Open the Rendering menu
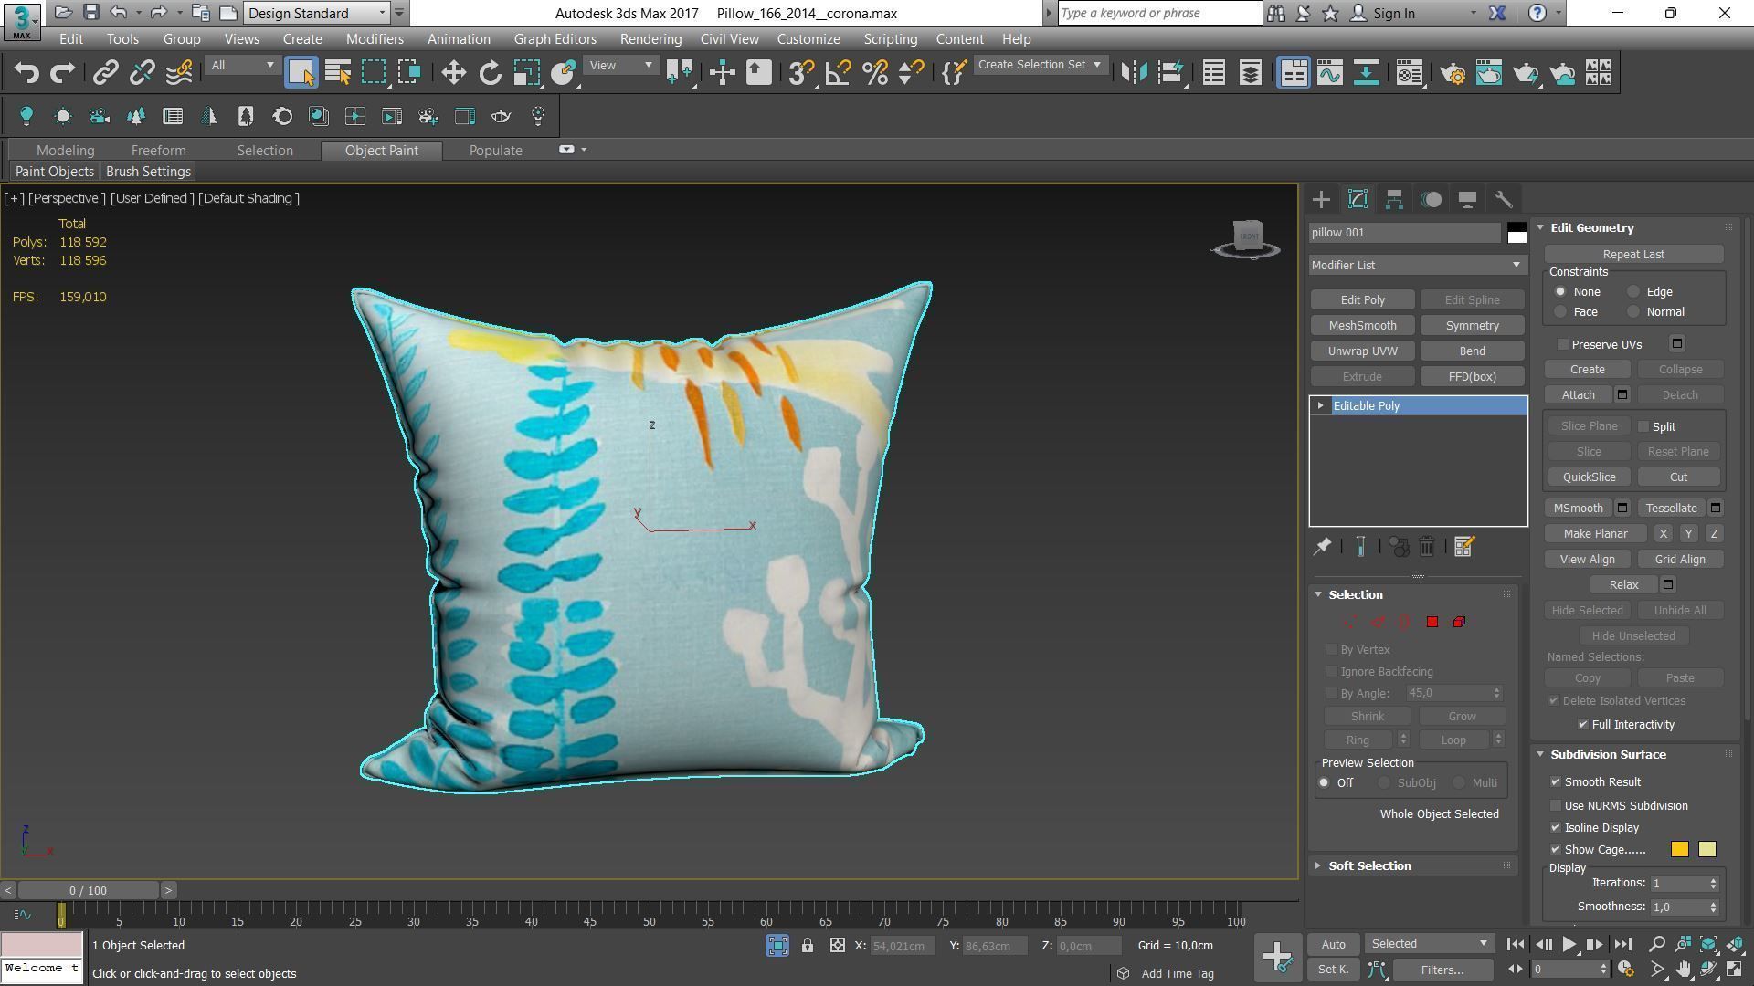 (650, 39)
